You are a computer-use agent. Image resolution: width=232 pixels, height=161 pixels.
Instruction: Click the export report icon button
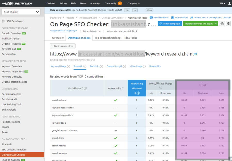pyautogui.click(x=222, y=23)
